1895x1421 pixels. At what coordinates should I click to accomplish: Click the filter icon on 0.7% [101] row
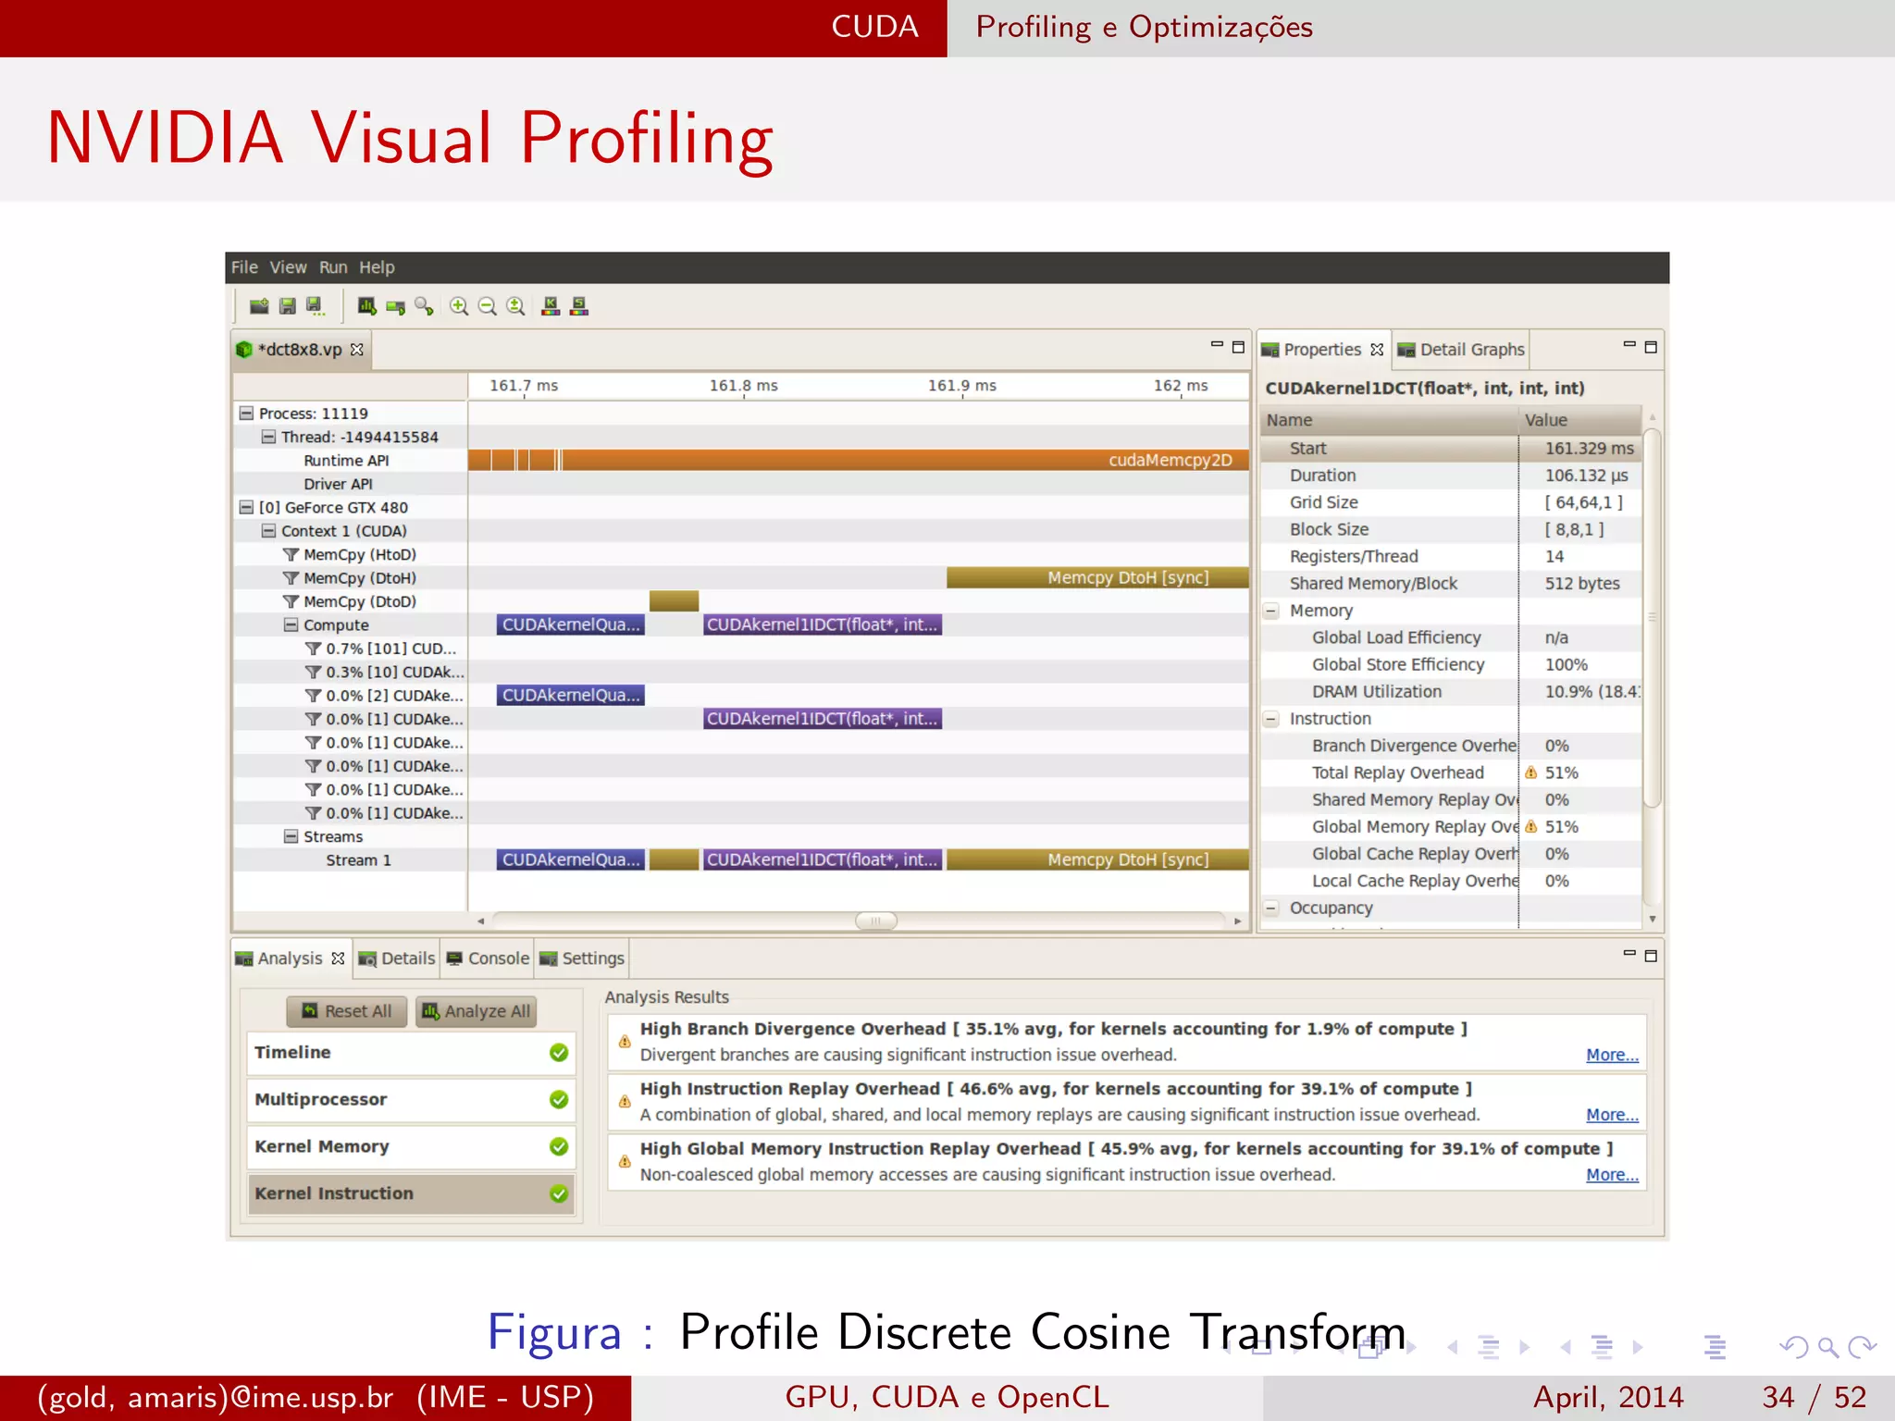tap(313, 649)
